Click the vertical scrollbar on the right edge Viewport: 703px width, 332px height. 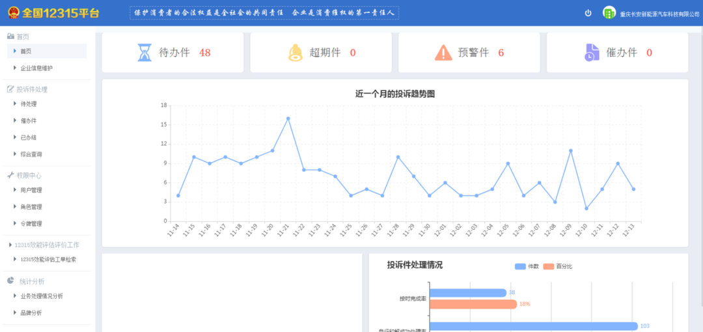pyautogui.click(x=701, y=168)
